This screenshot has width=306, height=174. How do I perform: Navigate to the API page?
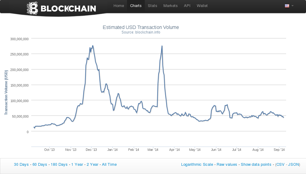click(187, 6)
